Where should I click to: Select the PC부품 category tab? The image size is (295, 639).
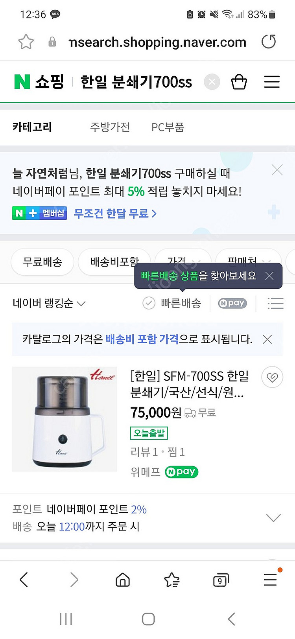pyautogui.click(x=168, y=127)
